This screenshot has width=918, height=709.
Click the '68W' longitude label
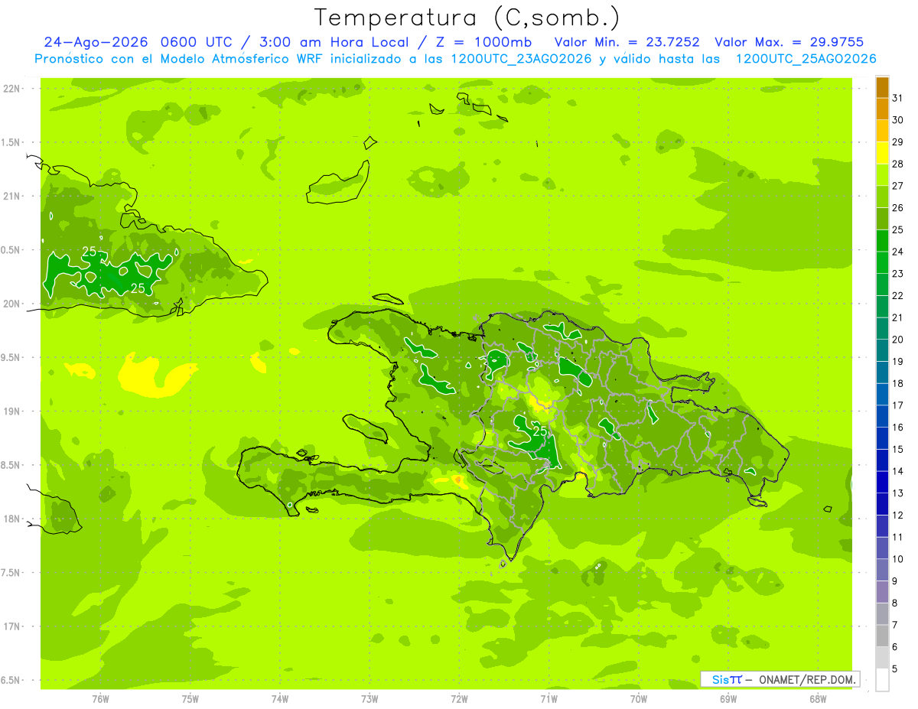[x=818, y=699]
